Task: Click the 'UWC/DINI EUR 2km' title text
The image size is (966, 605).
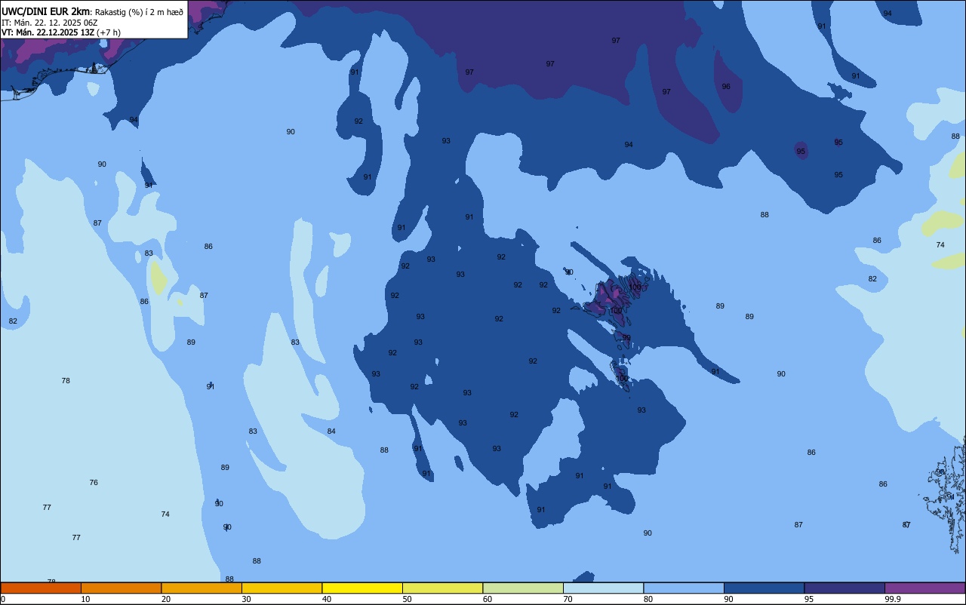Action: 46,12
